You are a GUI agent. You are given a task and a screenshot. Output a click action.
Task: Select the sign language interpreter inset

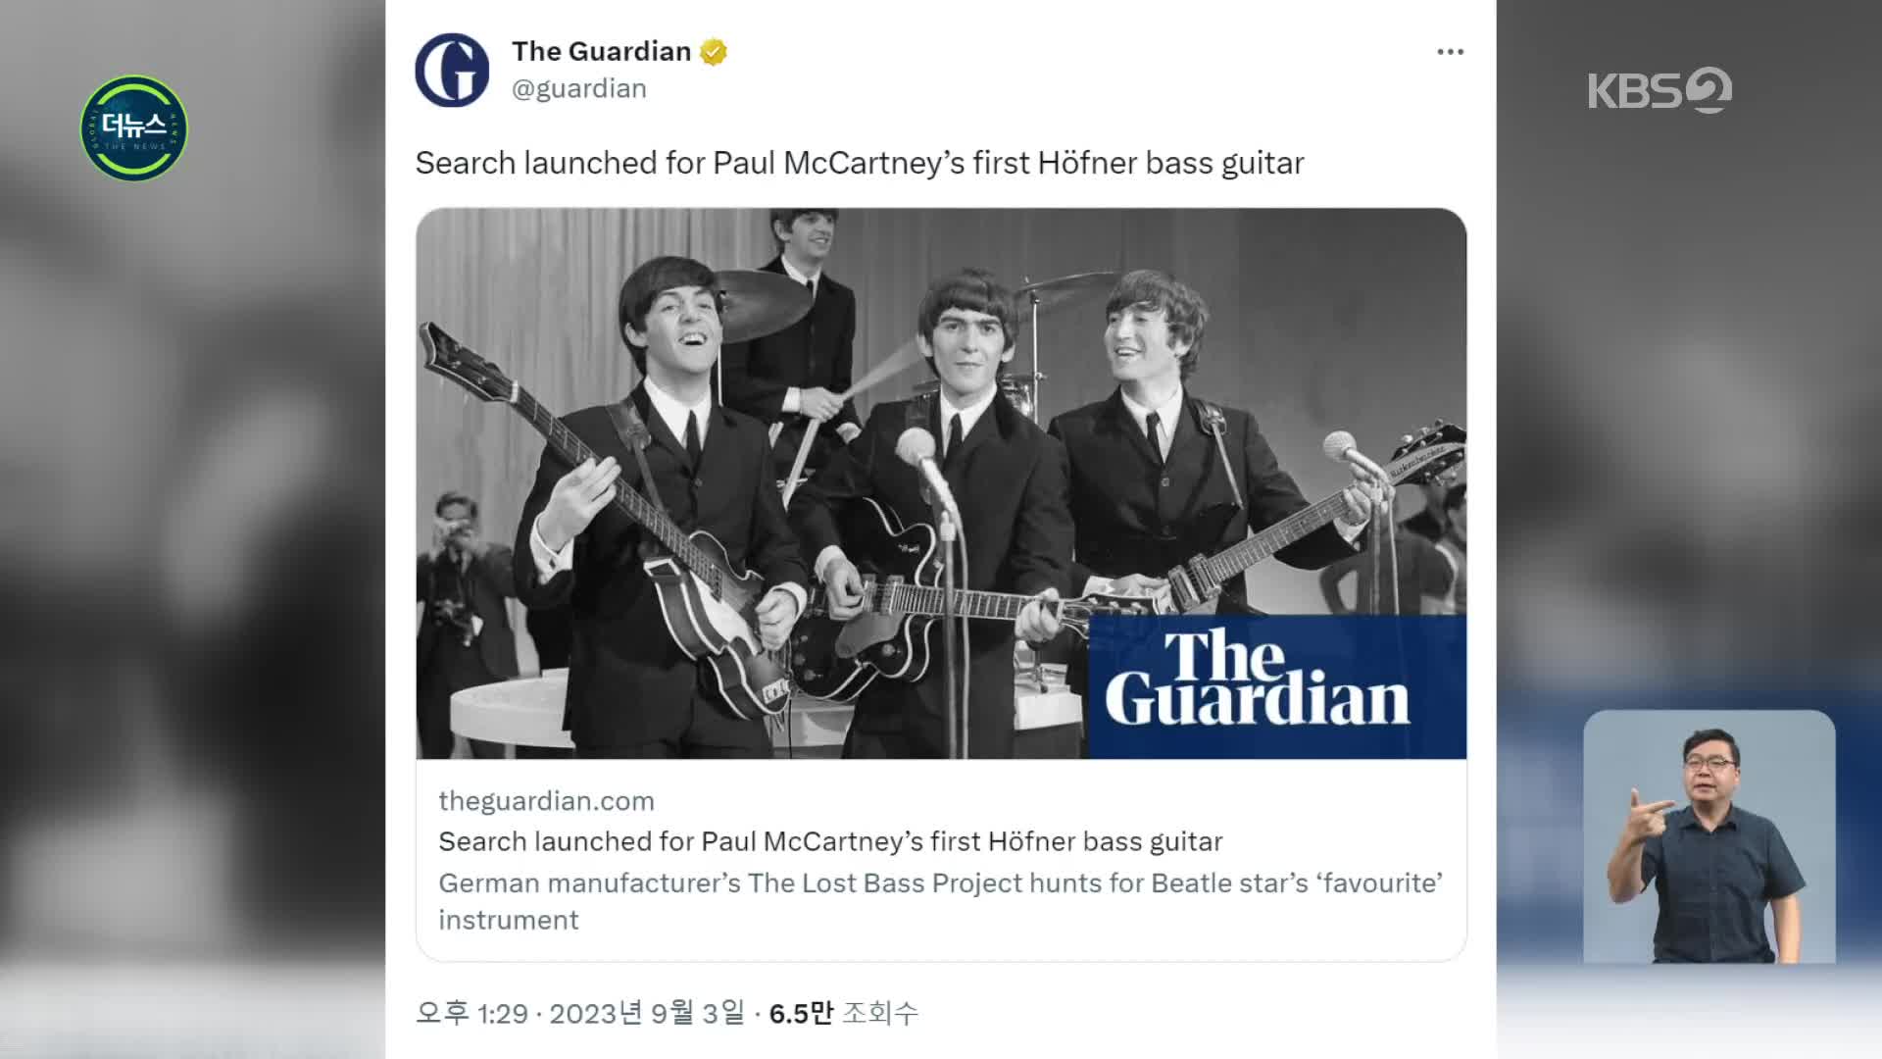tap(1709, 836)
